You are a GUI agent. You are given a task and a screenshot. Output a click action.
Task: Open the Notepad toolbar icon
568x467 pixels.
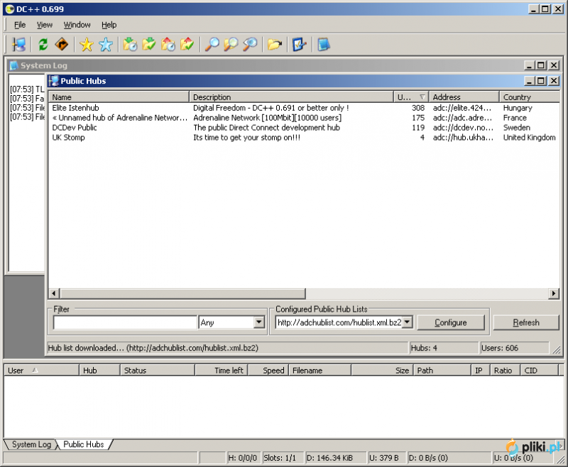click(x=324, y=45)
